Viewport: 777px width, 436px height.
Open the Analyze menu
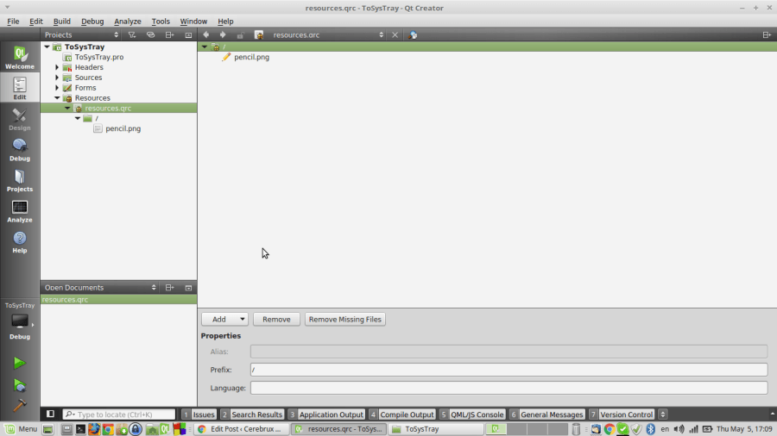[128, 22]
